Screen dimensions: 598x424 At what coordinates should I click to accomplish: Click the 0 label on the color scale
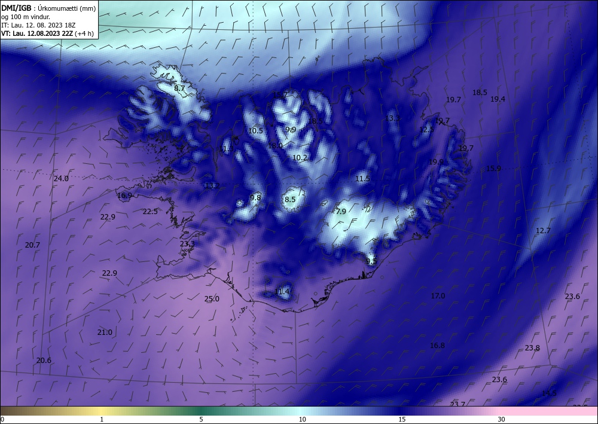(x=2, y=419)
